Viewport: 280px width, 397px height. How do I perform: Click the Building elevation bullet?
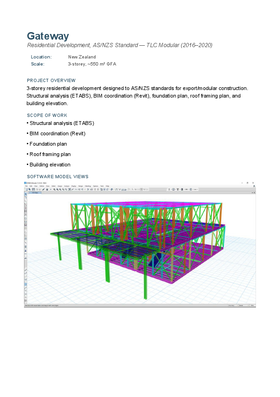(x=48, y=165)
